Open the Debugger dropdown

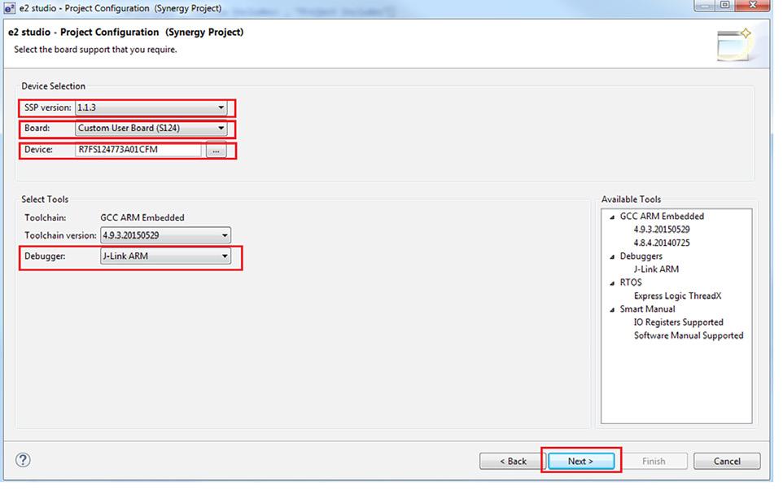165,256
